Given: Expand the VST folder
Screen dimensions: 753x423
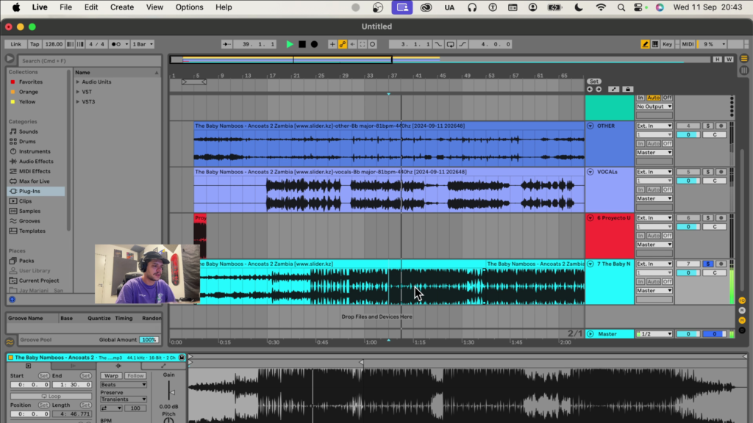Looking at the screenshot, I should (x=78, y=92).
